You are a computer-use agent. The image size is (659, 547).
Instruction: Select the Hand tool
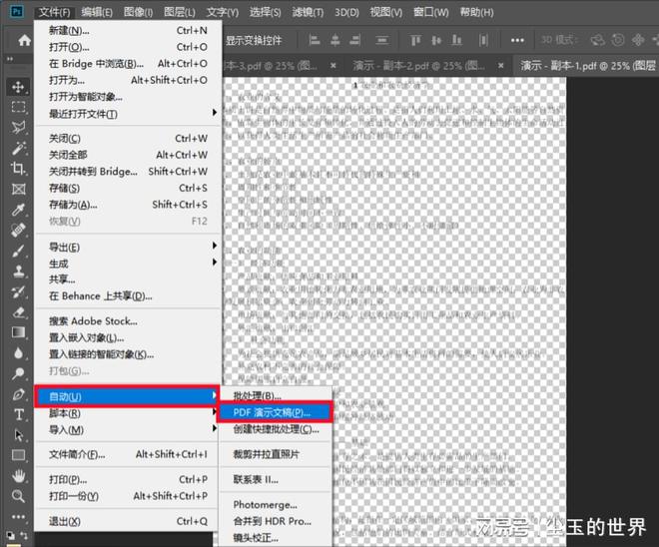pyautogui.click(x=18, y=475)
